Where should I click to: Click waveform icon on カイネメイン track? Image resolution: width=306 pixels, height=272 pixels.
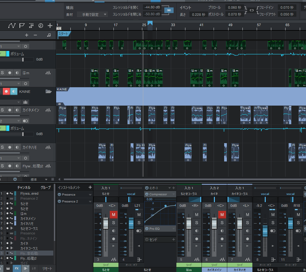(x=48, y=110)
